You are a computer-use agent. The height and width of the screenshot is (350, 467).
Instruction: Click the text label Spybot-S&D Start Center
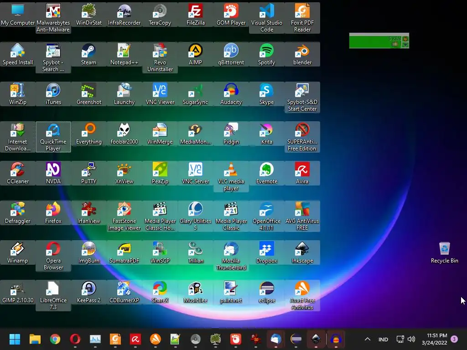[302, 105]
